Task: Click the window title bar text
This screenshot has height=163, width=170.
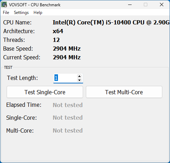Action: (x=35, y=5)
